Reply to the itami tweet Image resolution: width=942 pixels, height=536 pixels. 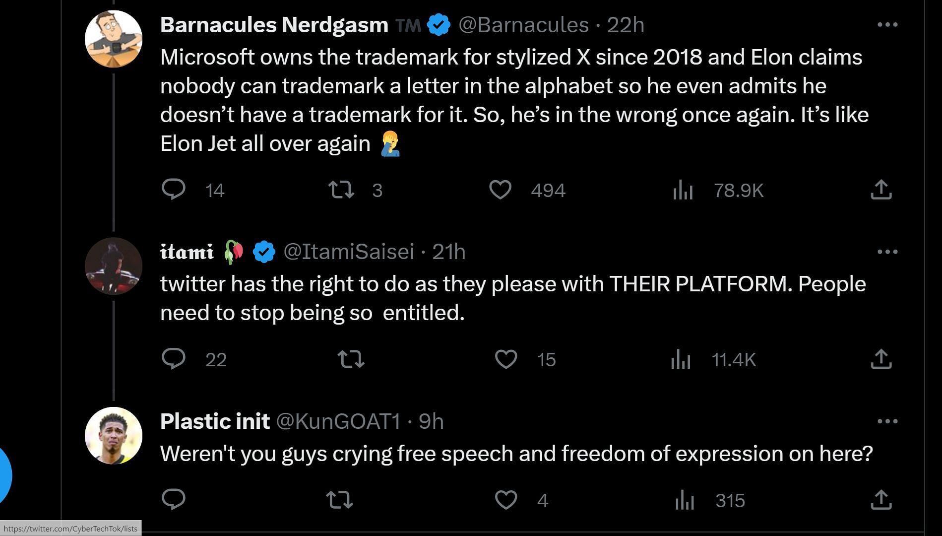point(174,359)
